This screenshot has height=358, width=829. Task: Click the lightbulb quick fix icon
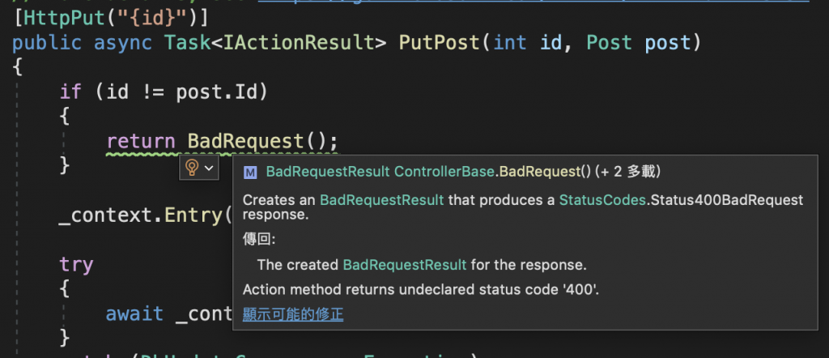coord(192,168)
